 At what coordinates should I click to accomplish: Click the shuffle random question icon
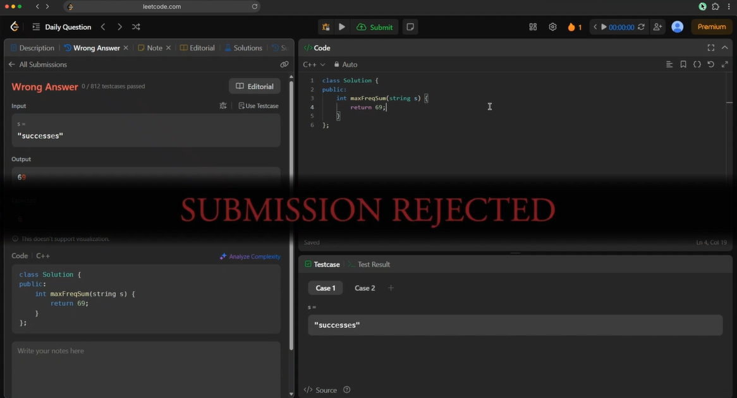click(136, 27)
